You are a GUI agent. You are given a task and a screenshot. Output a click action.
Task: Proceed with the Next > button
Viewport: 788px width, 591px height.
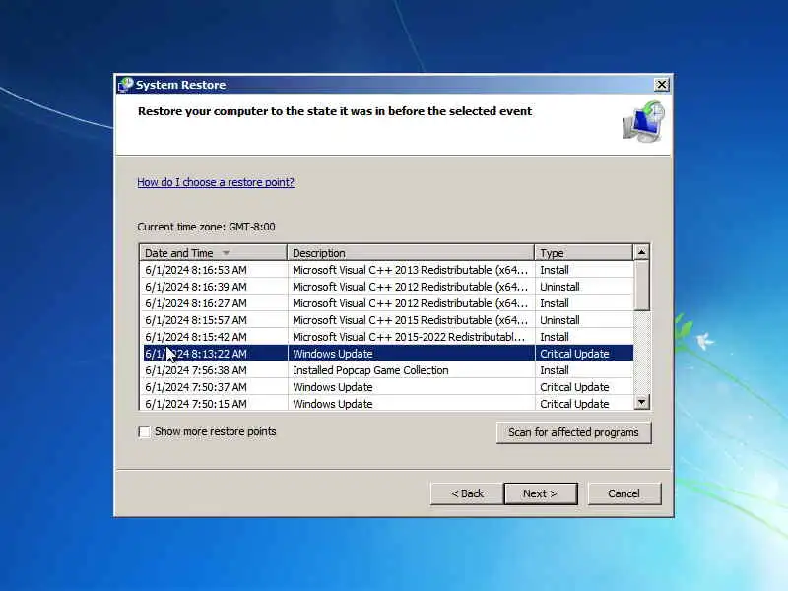(540, 493)
